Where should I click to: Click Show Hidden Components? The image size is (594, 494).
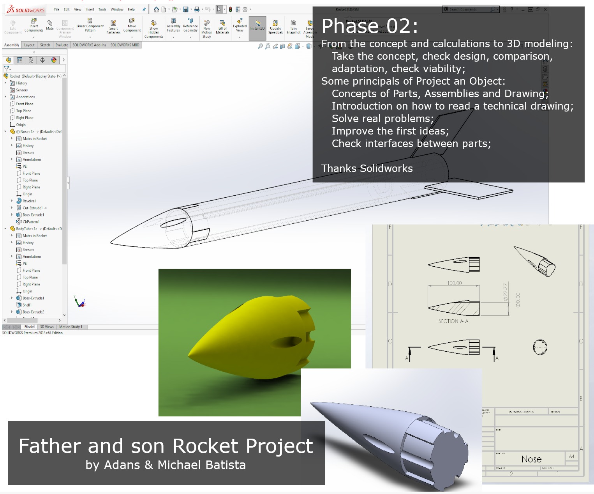(154, 29)
